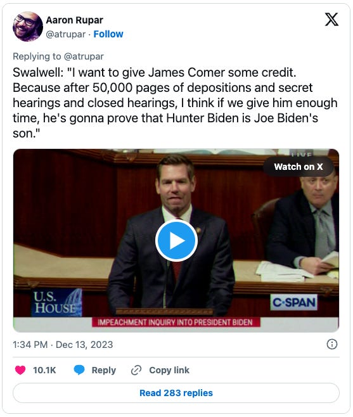Image resolution: width=353 pixels, height=417 pixels.
Task: Click the X logo icon
Action: (x=331, y=20)
